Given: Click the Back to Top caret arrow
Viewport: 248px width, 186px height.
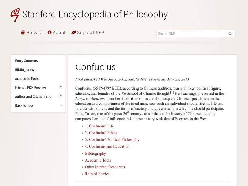Looking at the screenshot, I should pos(61,105).
